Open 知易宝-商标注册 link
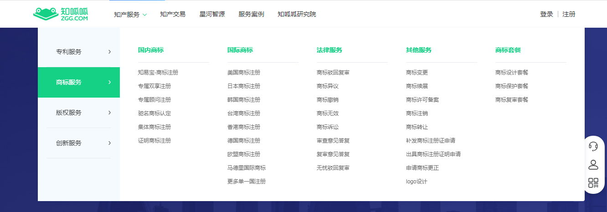The width and height of the screenshot is (607, 212). (158, 73)
